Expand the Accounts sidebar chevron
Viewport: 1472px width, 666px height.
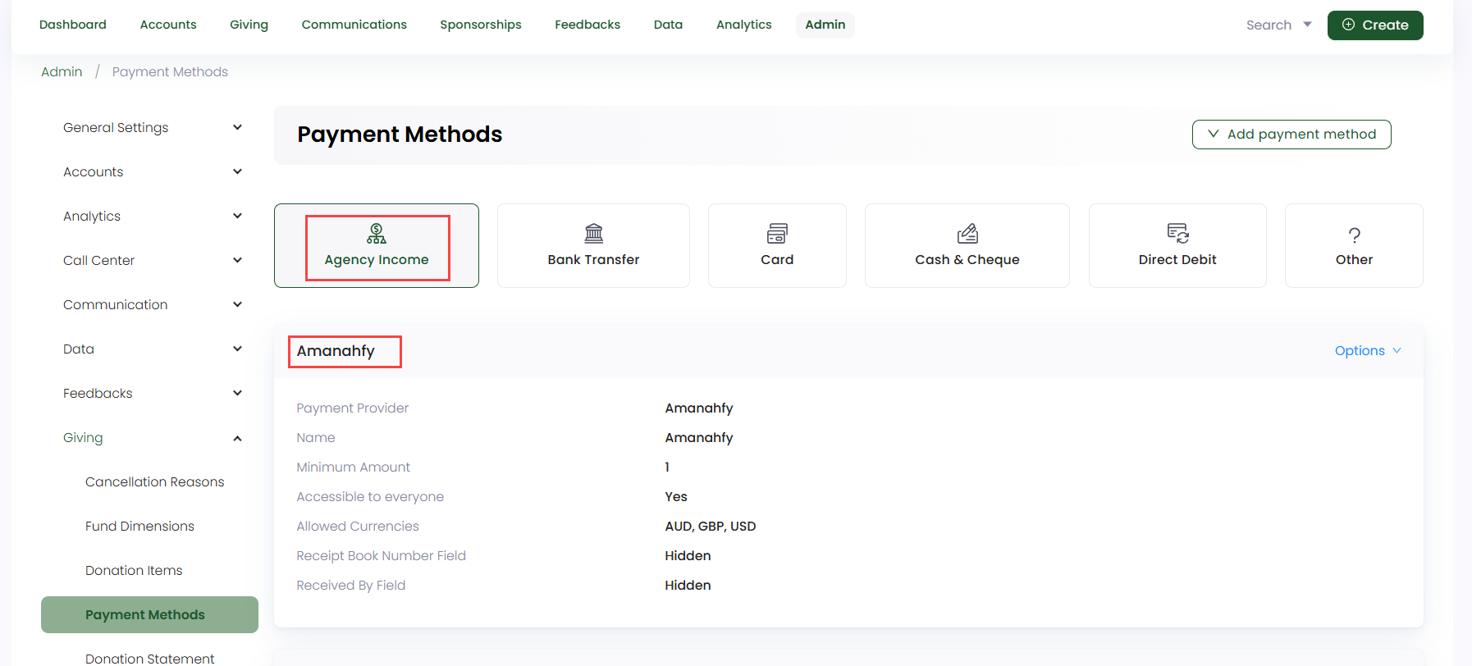(x=237, y=171)
